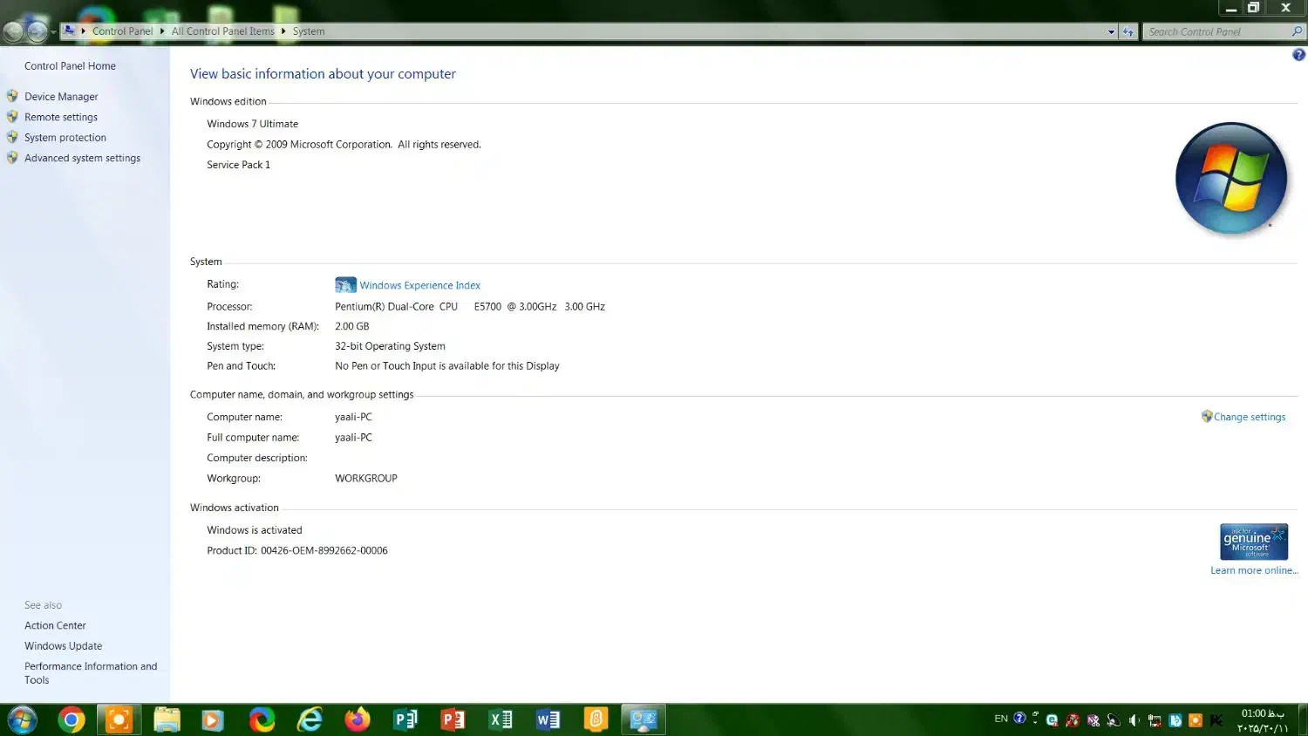Open the taskbar clock and date
1308x736 pixels.
(x=1263, y=720)
